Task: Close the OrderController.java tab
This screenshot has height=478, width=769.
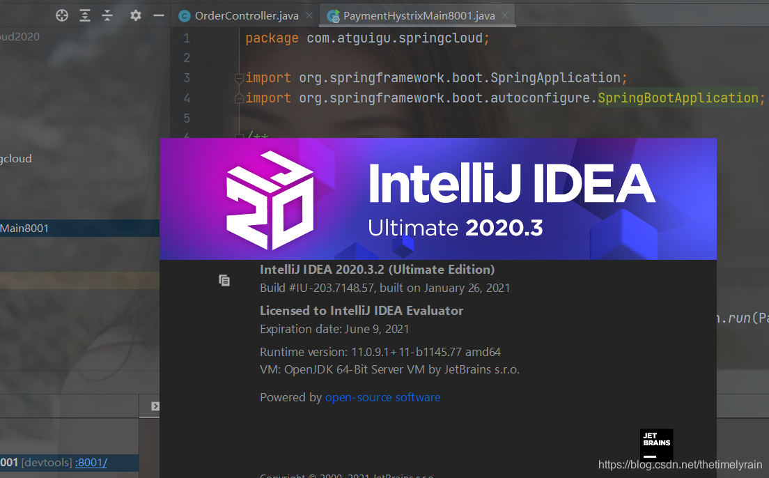Action: coord(309,16)
